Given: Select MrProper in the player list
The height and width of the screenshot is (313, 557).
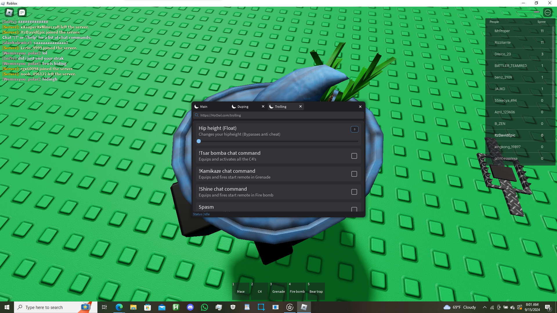Looking at the screenshot, I should point(519,31).
